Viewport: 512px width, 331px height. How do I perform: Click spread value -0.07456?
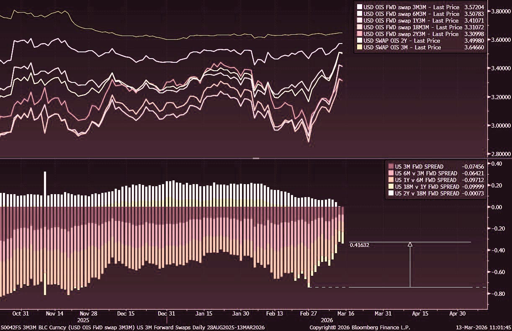point(473,166)
